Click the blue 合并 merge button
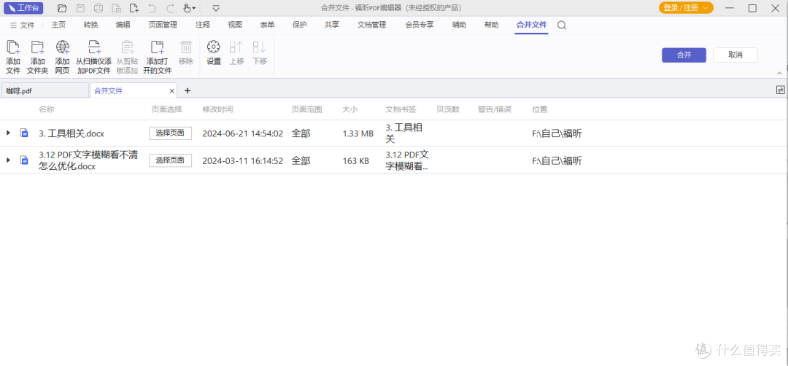Image resolution: width=788 pixels, height=366 pixels. (684, 55)
